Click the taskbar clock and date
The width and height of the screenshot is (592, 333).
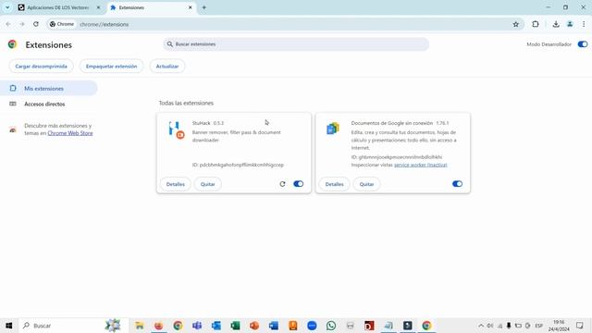(559, 326)
